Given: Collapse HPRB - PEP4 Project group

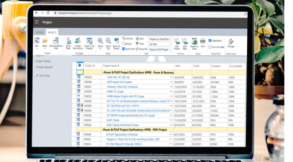Looking at the screenshot, I should [102, 130].
